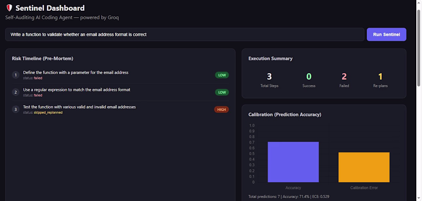Image resolution: width=422 pixels, height=201 pixels.
Task: Click the Run Sentinel button
Action: [x=386, y=34]
